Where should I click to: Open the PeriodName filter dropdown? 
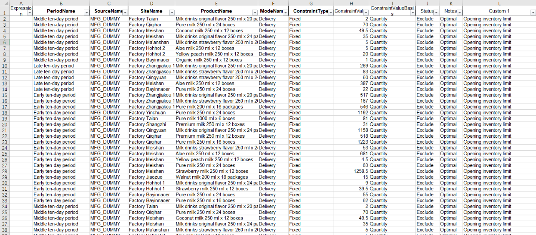pyautogui.click(x=86, y=13)
